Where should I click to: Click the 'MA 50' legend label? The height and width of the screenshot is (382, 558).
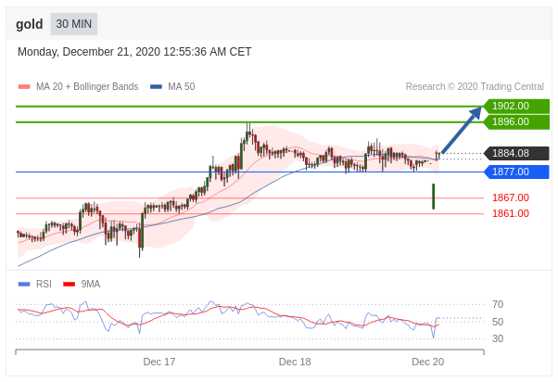click(182, 86)
